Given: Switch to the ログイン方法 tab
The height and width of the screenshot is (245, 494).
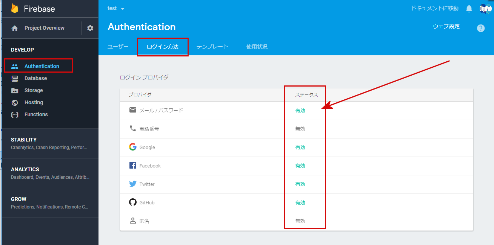Looking at the screenshot, I should tap(162, 47).
